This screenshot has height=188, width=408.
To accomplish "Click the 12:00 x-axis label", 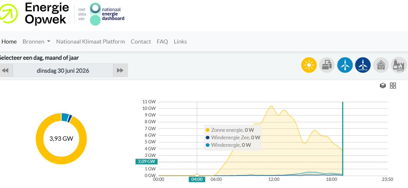I will (274, 179).
